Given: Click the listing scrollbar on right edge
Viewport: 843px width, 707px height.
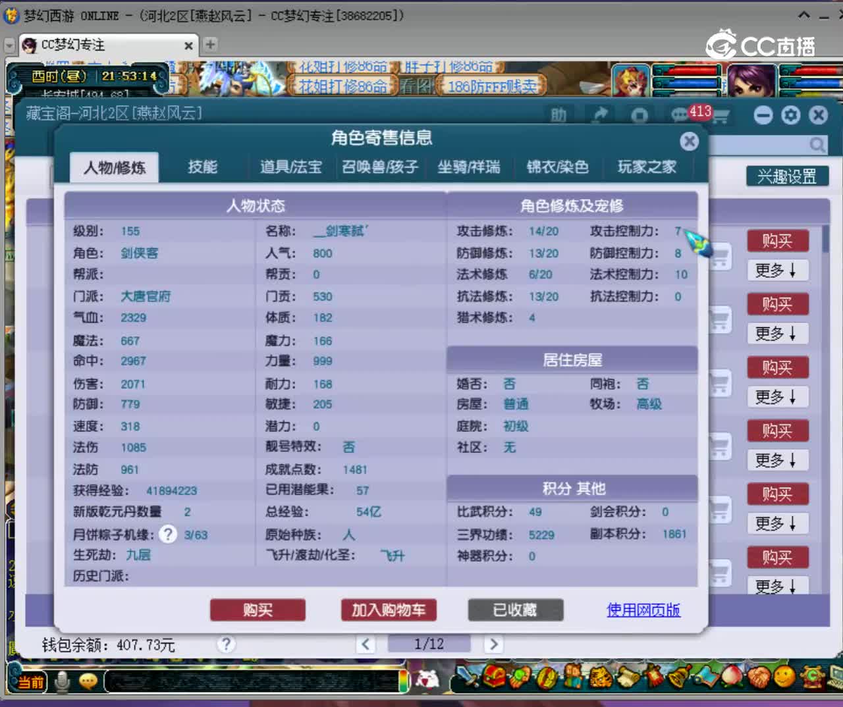Looking at the screenshot, I should click(x=825, y=239).
